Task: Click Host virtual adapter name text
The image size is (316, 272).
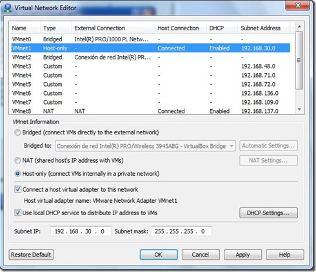Action: 101,201
